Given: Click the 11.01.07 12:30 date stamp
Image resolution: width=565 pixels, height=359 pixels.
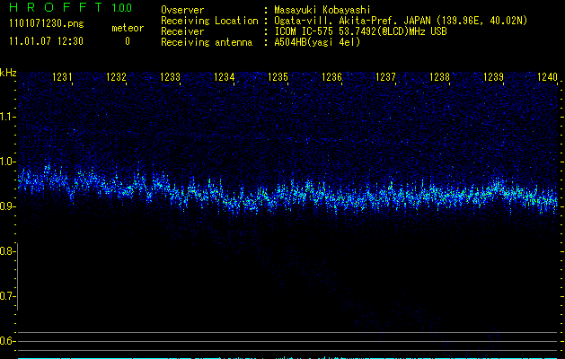Looking at the screenshot, I should coord(45,41).
